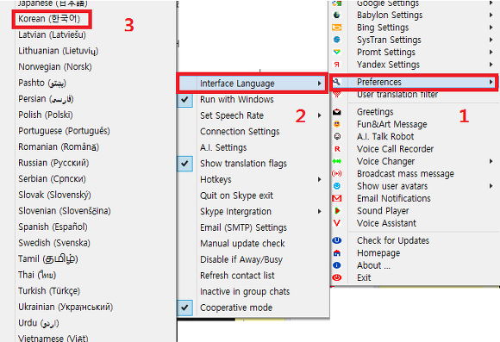
Task: Expand the Preferences submenu arrow
Action: [x=491, y=82]
